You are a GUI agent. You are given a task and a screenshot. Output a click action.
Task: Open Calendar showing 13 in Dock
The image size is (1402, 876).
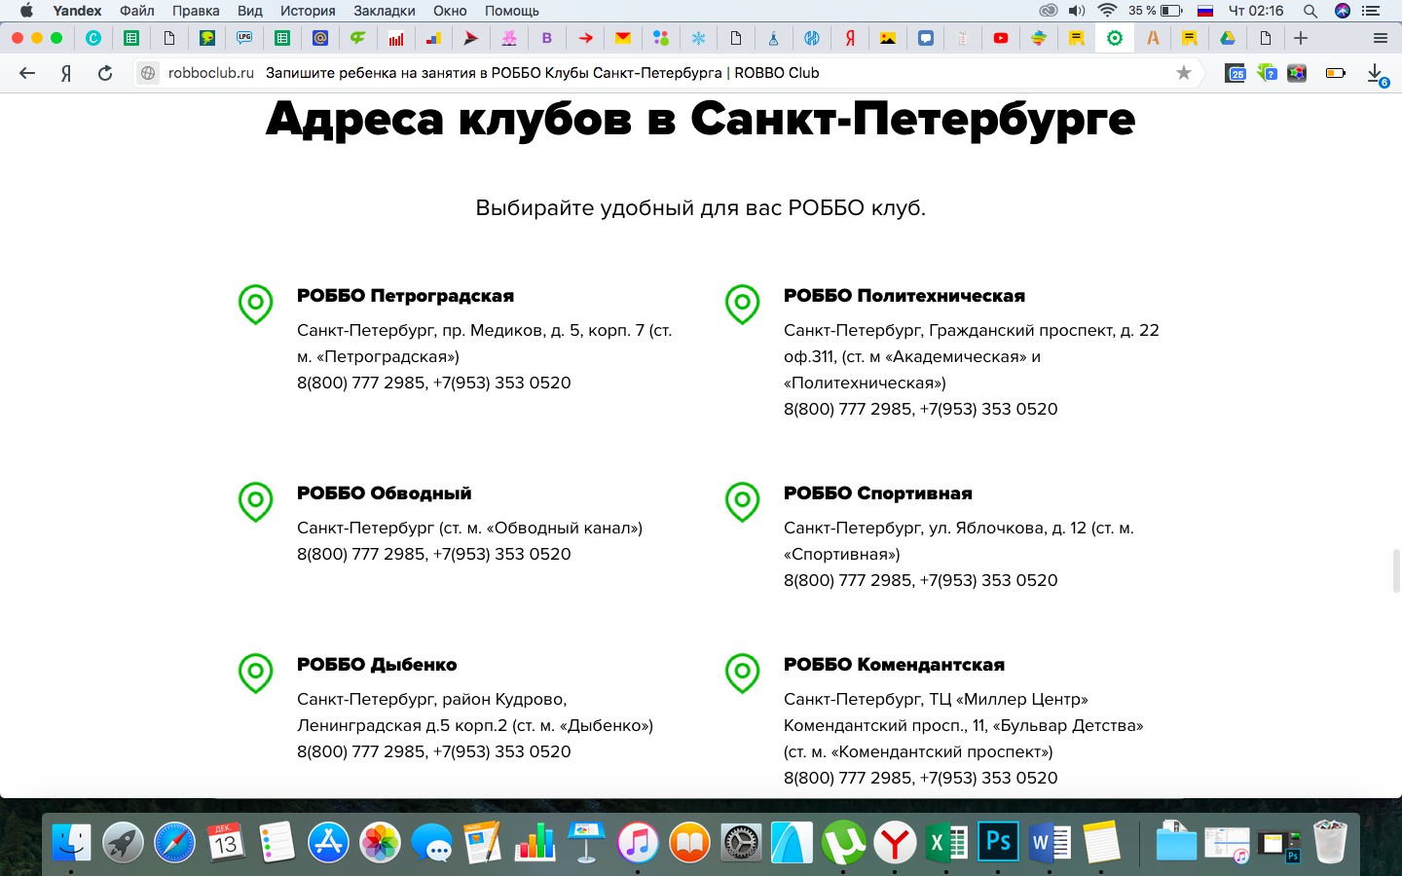pos(226,842)
